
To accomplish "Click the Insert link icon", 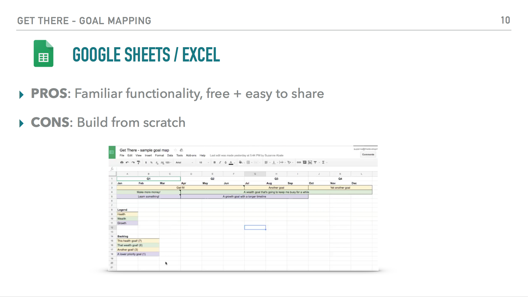I will 299,163.
